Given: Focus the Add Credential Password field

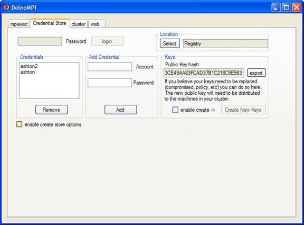Looking at the screenshot, I should [110, 83].
